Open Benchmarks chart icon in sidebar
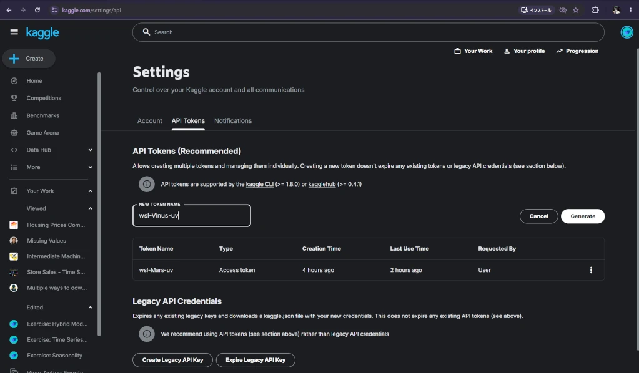639x373 pixels. click(14, 115)
